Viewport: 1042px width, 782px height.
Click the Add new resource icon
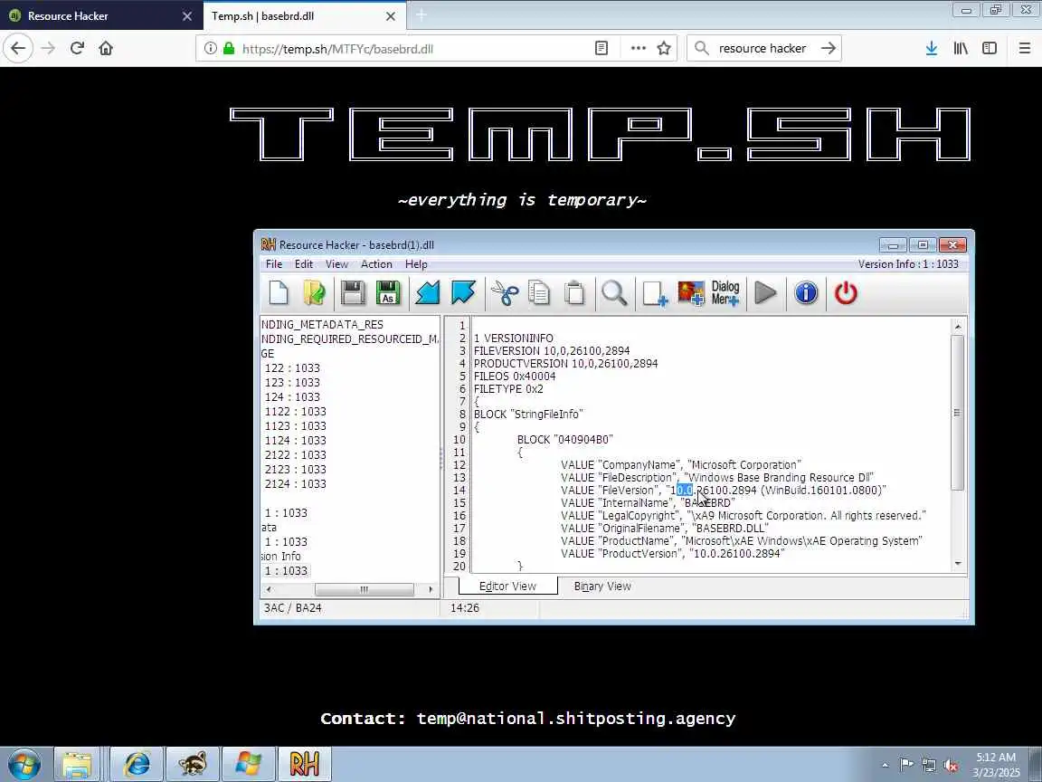point(655,293)
